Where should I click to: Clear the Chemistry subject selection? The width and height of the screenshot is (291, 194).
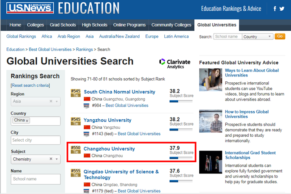51,159
